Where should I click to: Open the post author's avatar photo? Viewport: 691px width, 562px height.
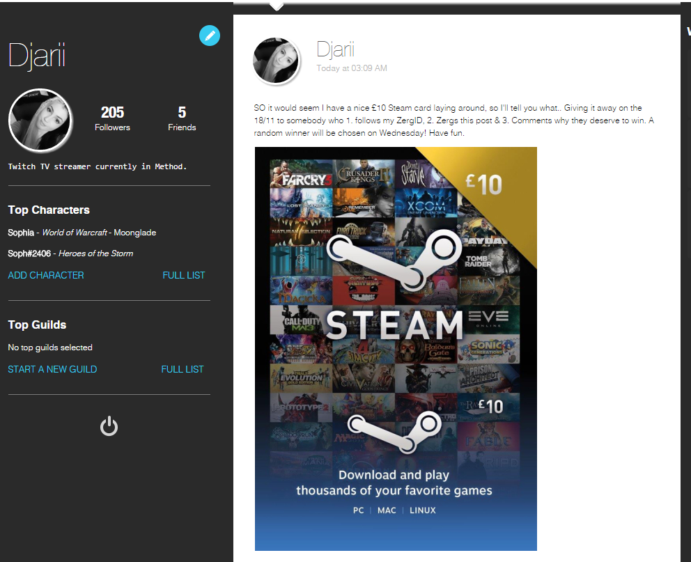[277, 61]
